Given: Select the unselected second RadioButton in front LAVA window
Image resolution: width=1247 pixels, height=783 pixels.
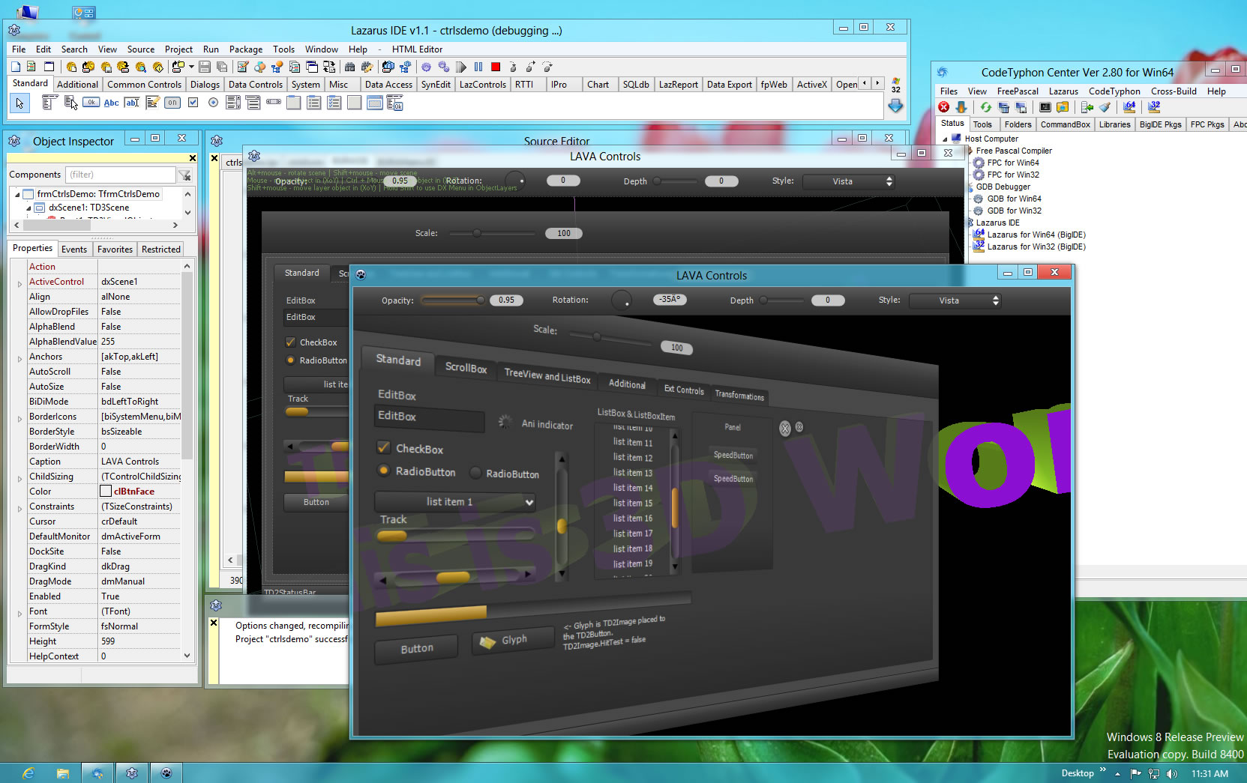Looking at the screenshot, I should click(475, 473).
